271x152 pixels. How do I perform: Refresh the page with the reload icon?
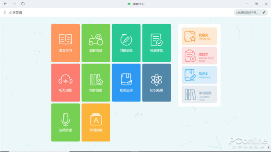(23, 3)
